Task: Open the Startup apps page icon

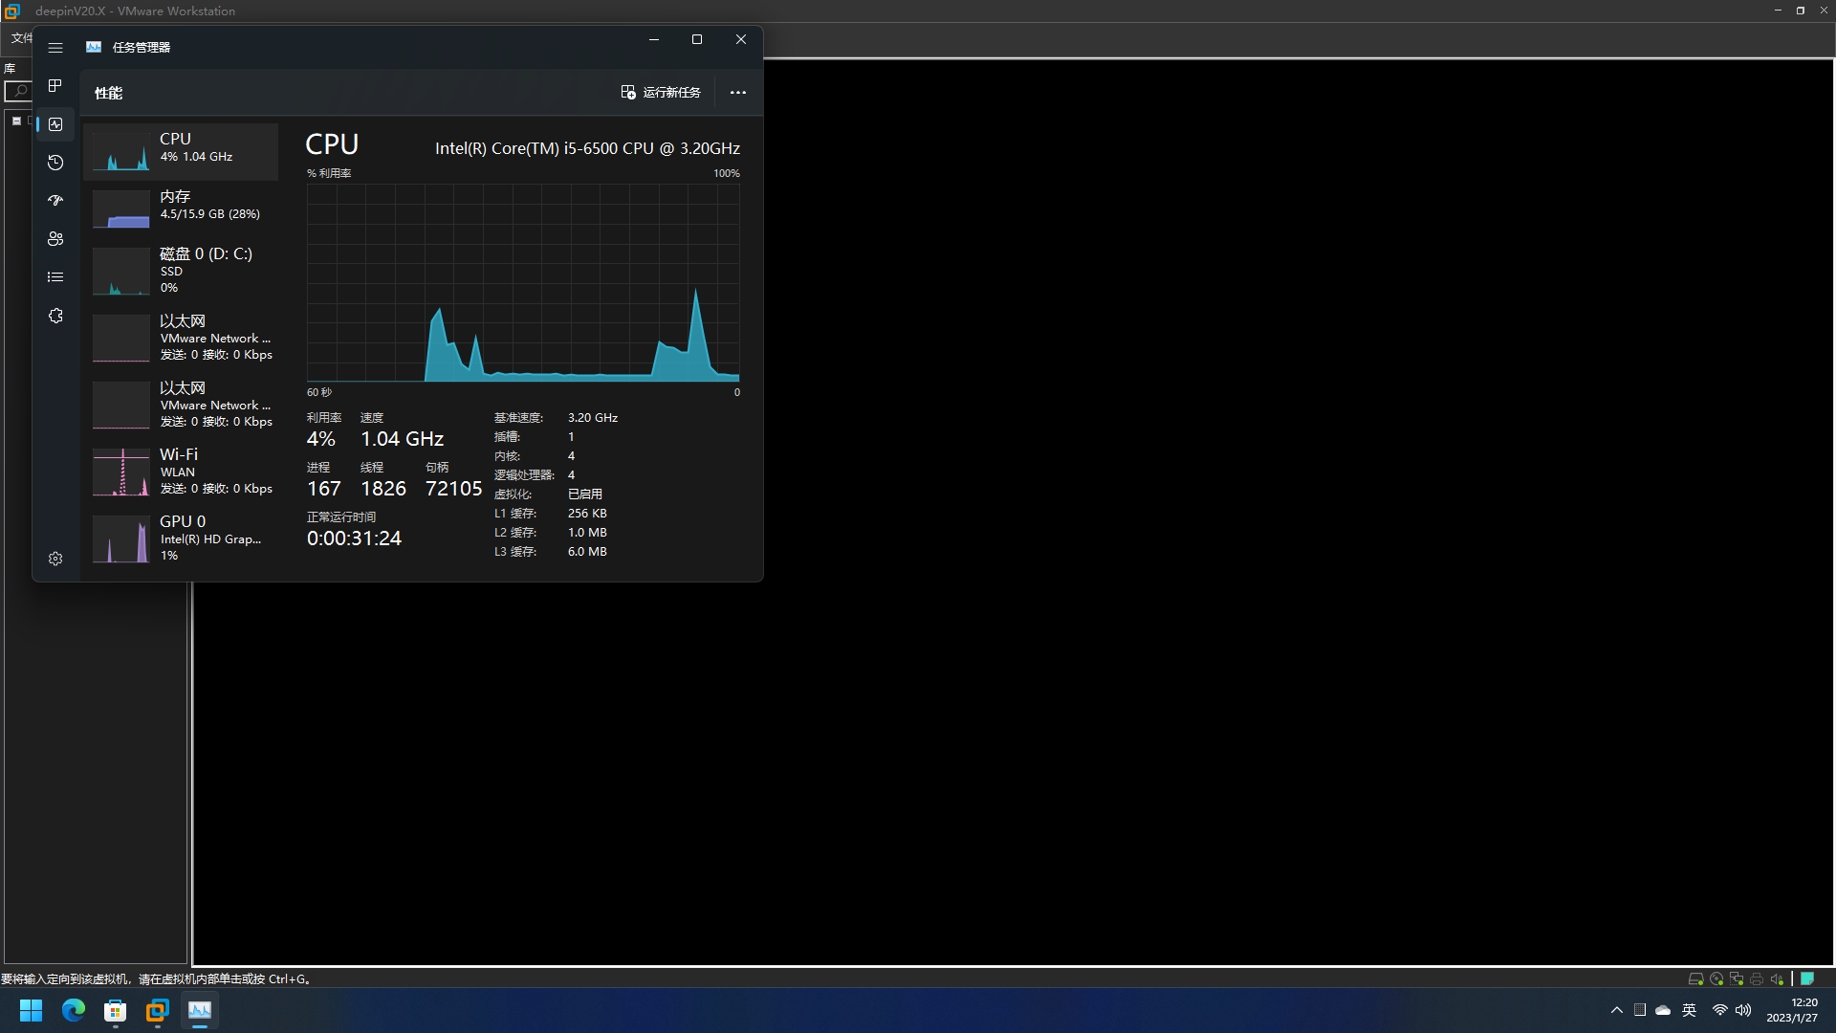Action: point(55,201)
